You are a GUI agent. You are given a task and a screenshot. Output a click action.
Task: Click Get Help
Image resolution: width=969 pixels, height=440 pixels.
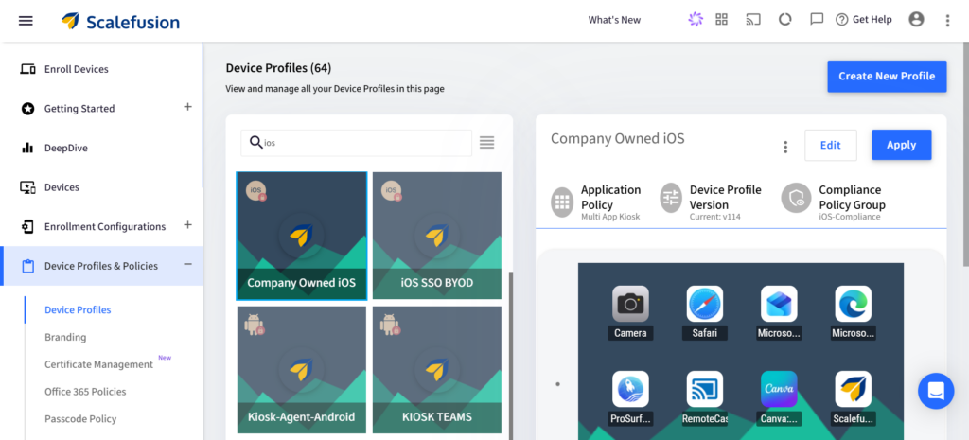tap(863, 20)
